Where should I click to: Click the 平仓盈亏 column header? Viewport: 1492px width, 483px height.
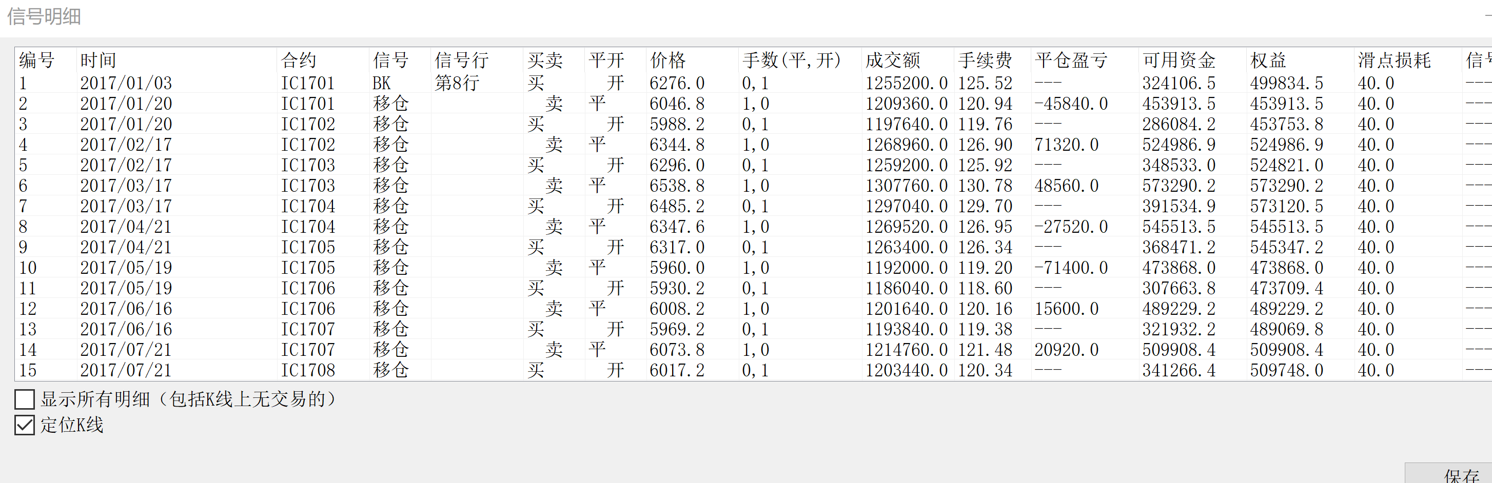click(x=1070, y=60)
